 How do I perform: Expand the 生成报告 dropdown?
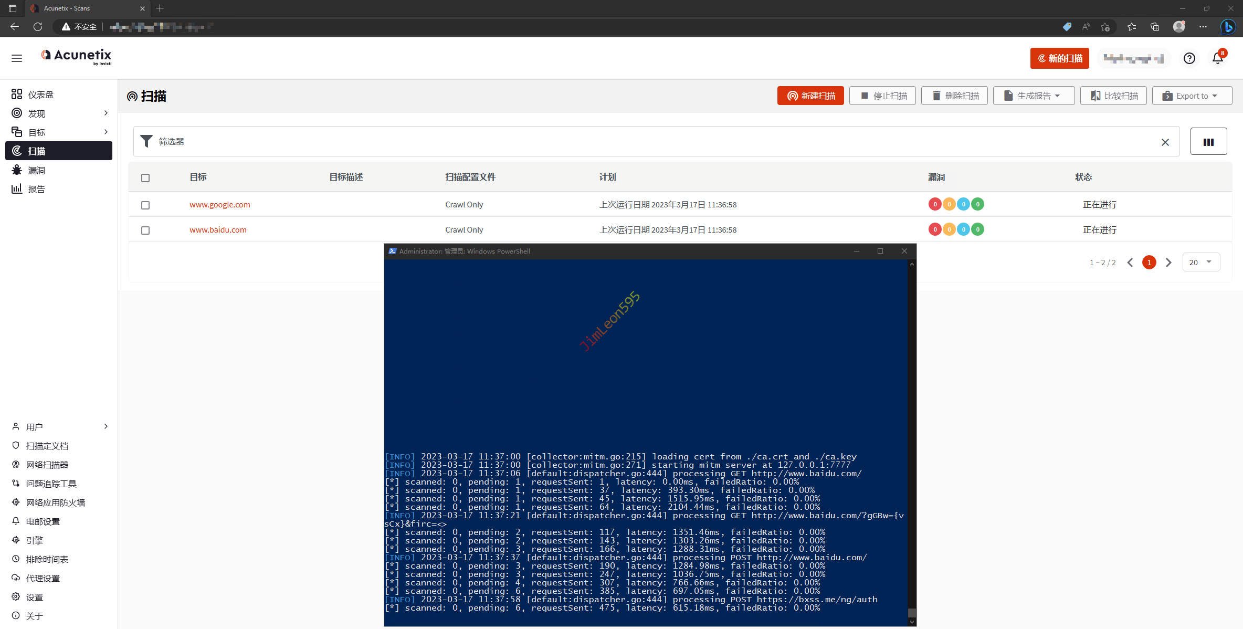pos(1033,96)
